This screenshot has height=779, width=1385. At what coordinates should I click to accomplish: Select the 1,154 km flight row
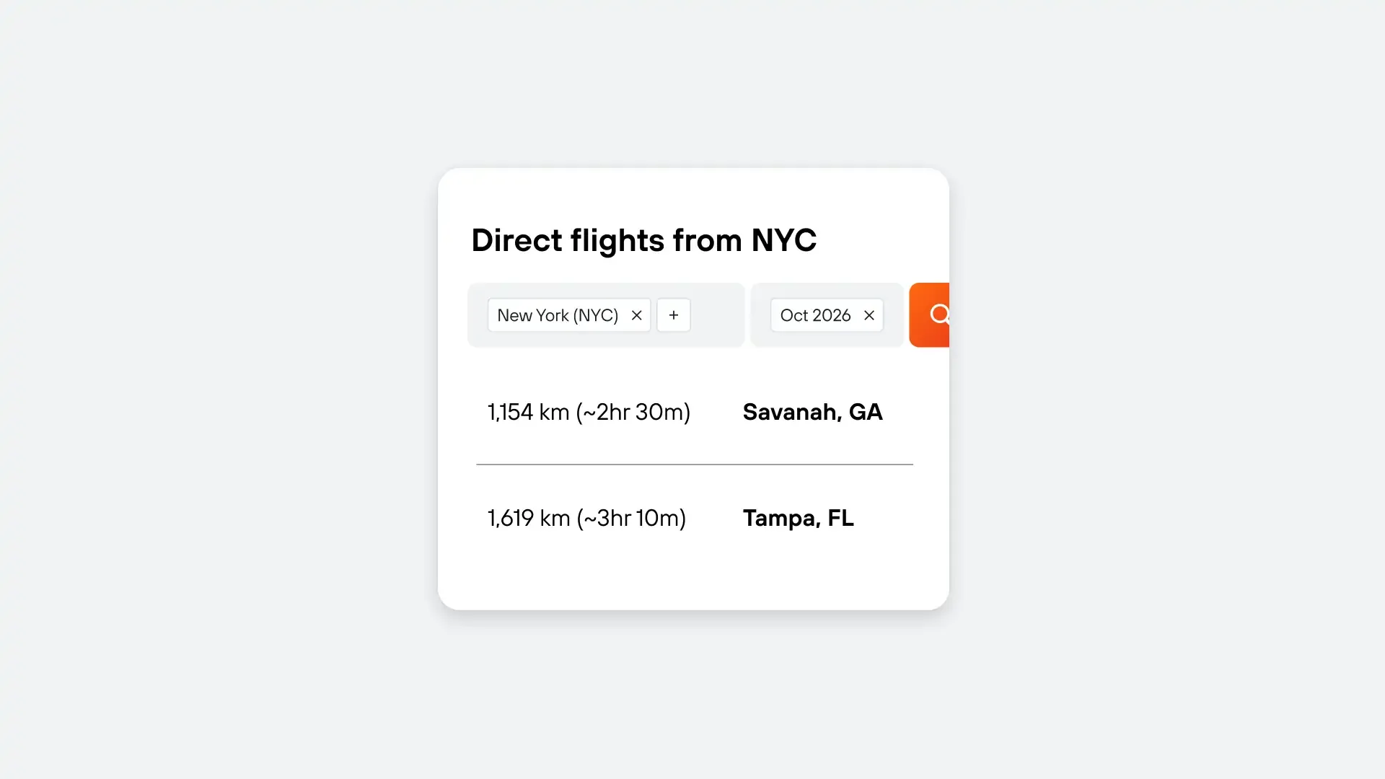(x=694, y=412)
